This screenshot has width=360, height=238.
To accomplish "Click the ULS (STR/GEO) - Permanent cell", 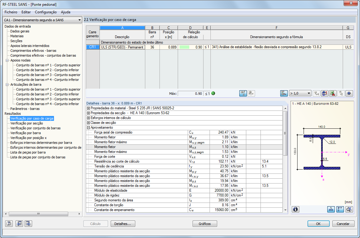I will click(122, 47).
